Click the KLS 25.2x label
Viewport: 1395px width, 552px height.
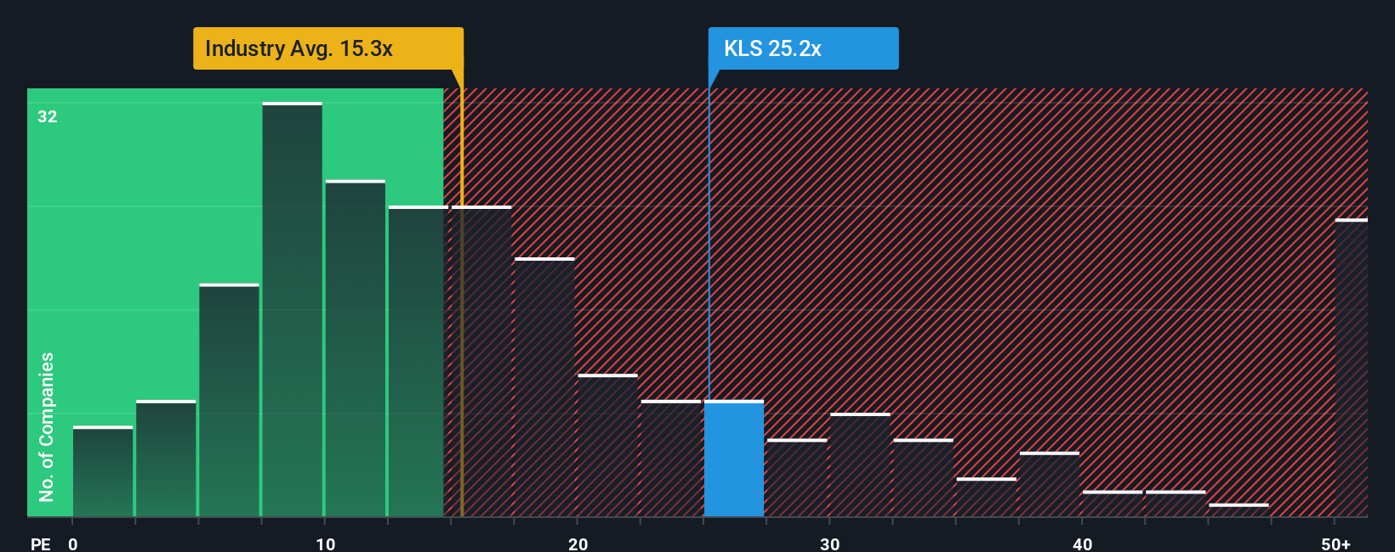[x=803, y=48]
